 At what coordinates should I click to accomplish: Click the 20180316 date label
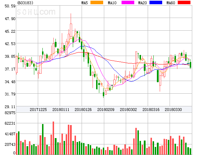click(151, 110)
